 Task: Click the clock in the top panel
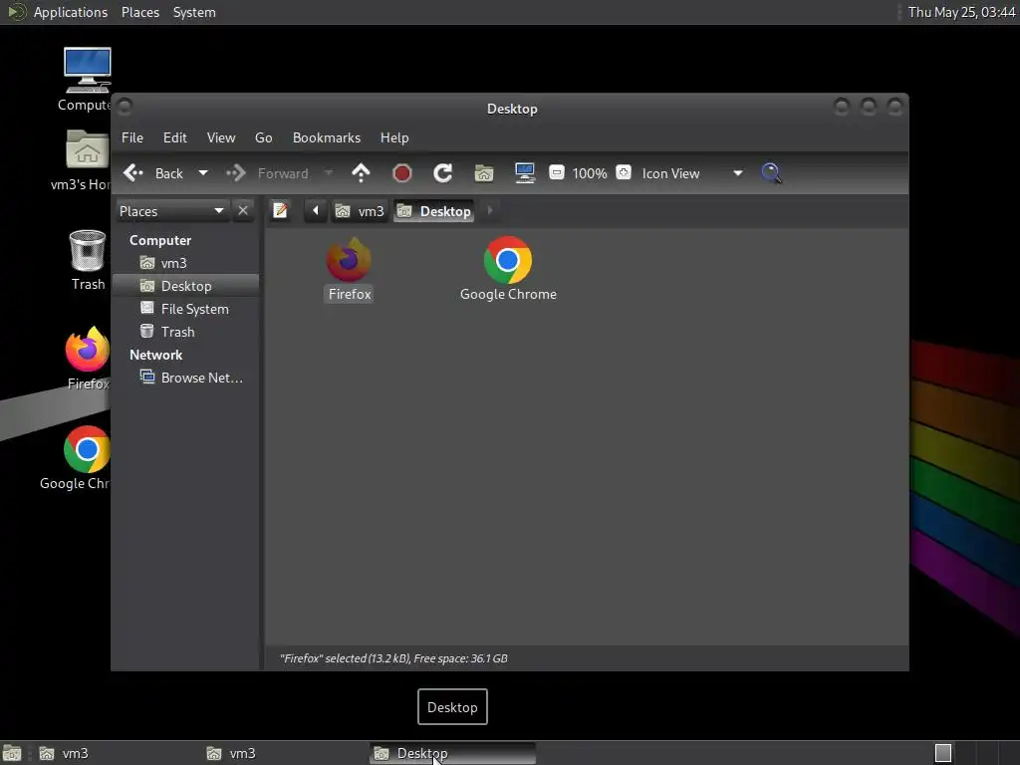click(x=961, y=12)
